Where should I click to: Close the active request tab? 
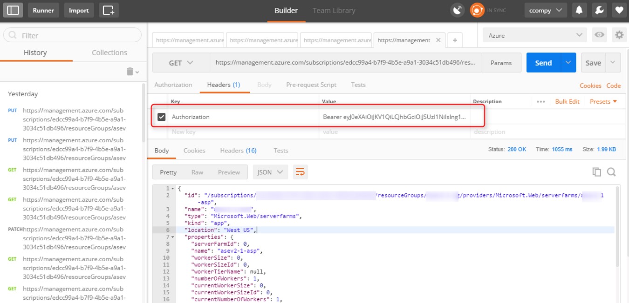pyautogui.click(x=438, y=40)
